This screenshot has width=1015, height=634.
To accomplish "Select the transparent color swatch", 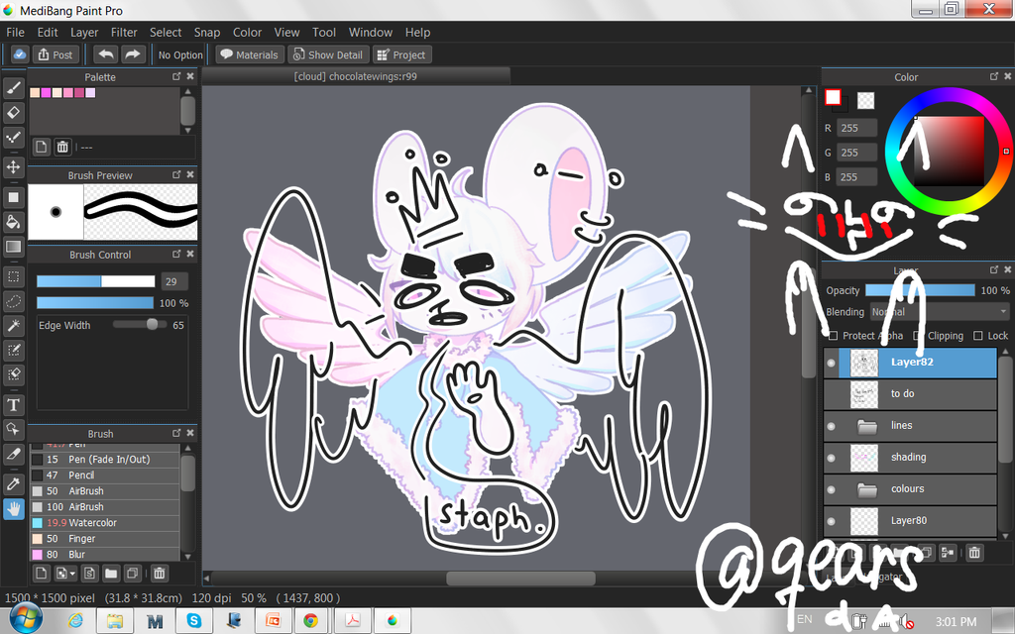I will pos(865,100).
